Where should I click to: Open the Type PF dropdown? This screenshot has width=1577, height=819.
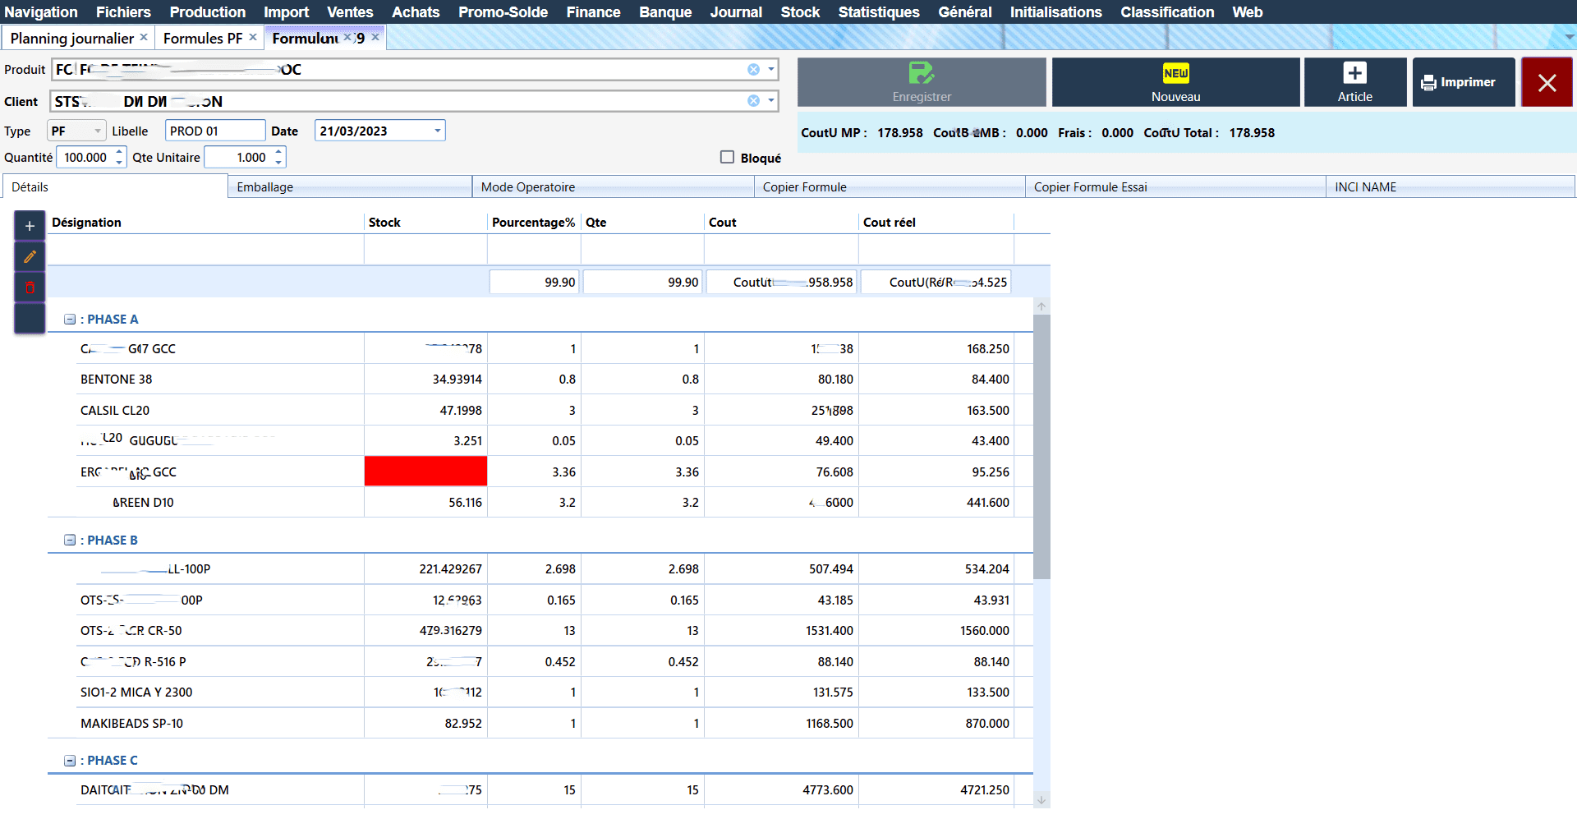(x=98, y=131)
